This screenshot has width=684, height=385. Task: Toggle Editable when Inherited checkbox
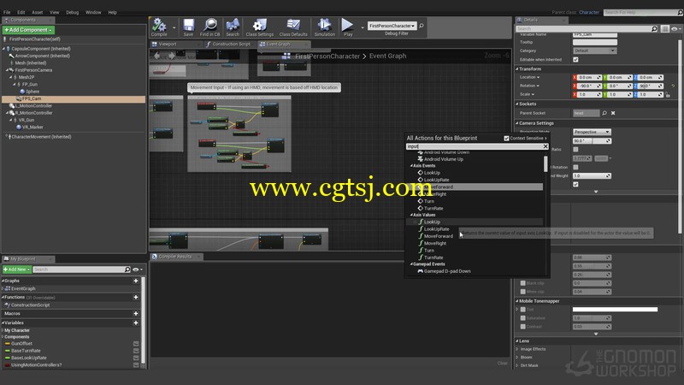pos(575,60)
